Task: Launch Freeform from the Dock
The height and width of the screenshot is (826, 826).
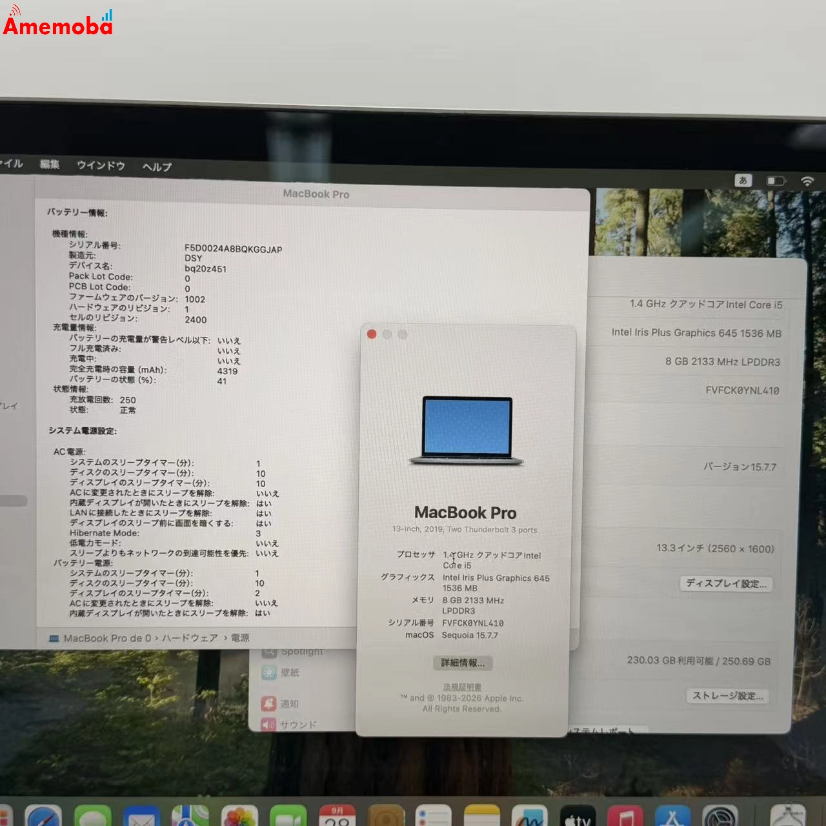Action: 529,817
